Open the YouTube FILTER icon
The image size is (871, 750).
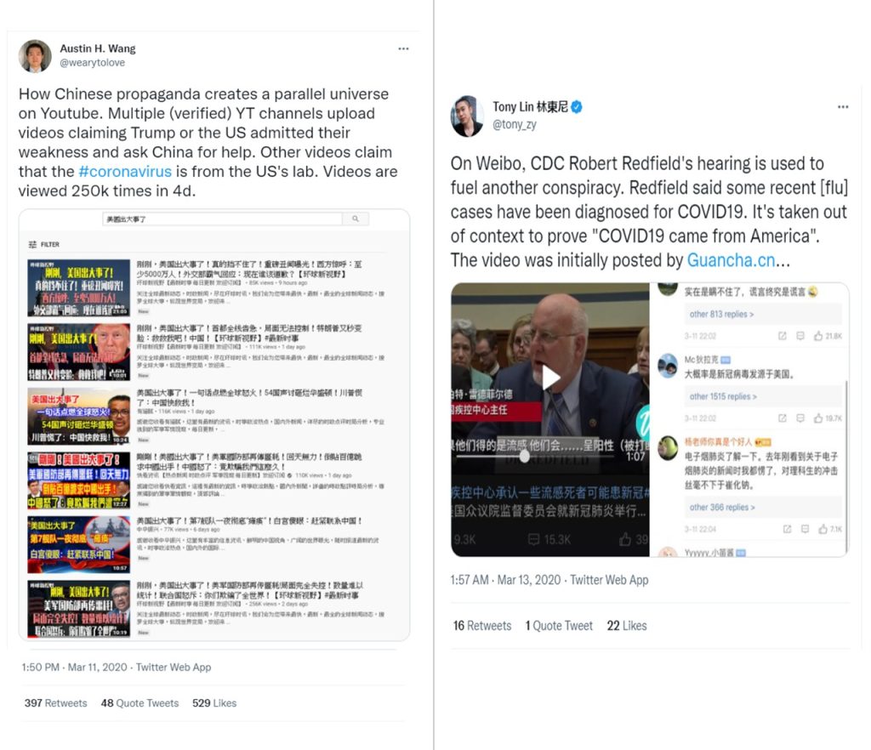[x=33, y=244]
